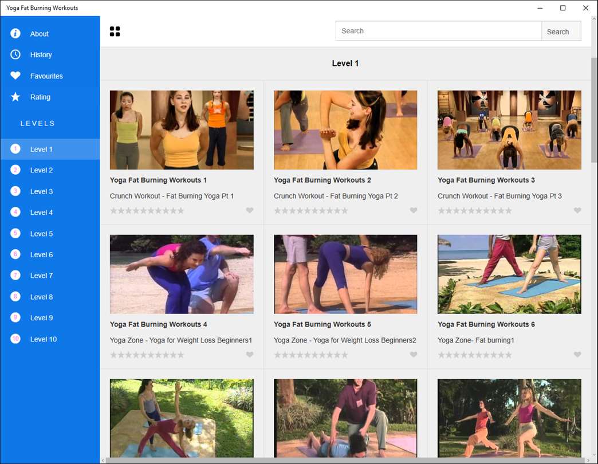
Task: Click "Crunch Workout - Fat Burning Yoga Pt 2"
Action: coord(336,196)
